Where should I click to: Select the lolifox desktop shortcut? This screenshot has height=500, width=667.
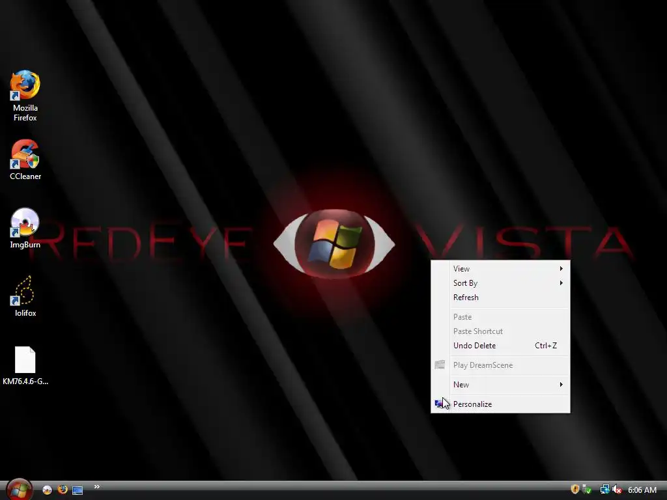(25, 296)
